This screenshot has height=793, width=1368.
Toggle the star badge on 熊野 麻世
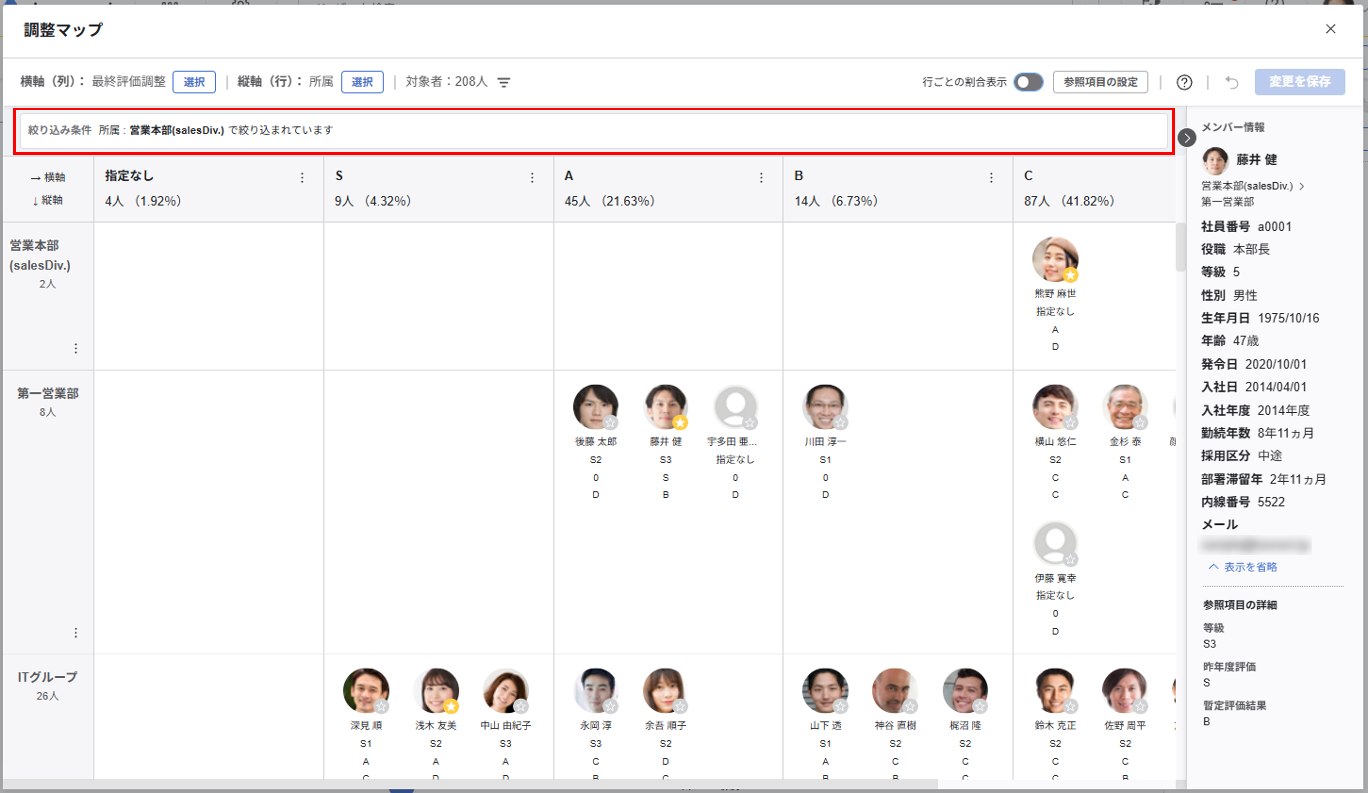(x=1070, y=275)
